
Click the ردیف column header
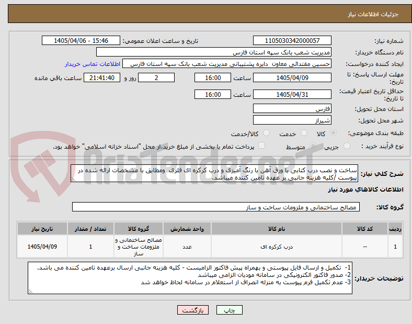(x=395, y=229)
